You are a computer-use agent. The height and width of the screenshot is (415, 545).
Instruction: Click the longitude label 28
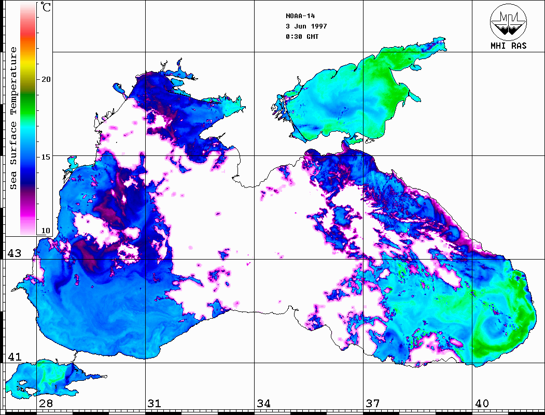pos(46,404)
